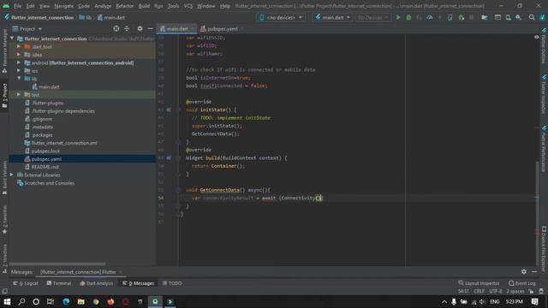548x308 pixels.
Task: Collapse the flutter_internet_connection root folder
Action: point(12,38)
